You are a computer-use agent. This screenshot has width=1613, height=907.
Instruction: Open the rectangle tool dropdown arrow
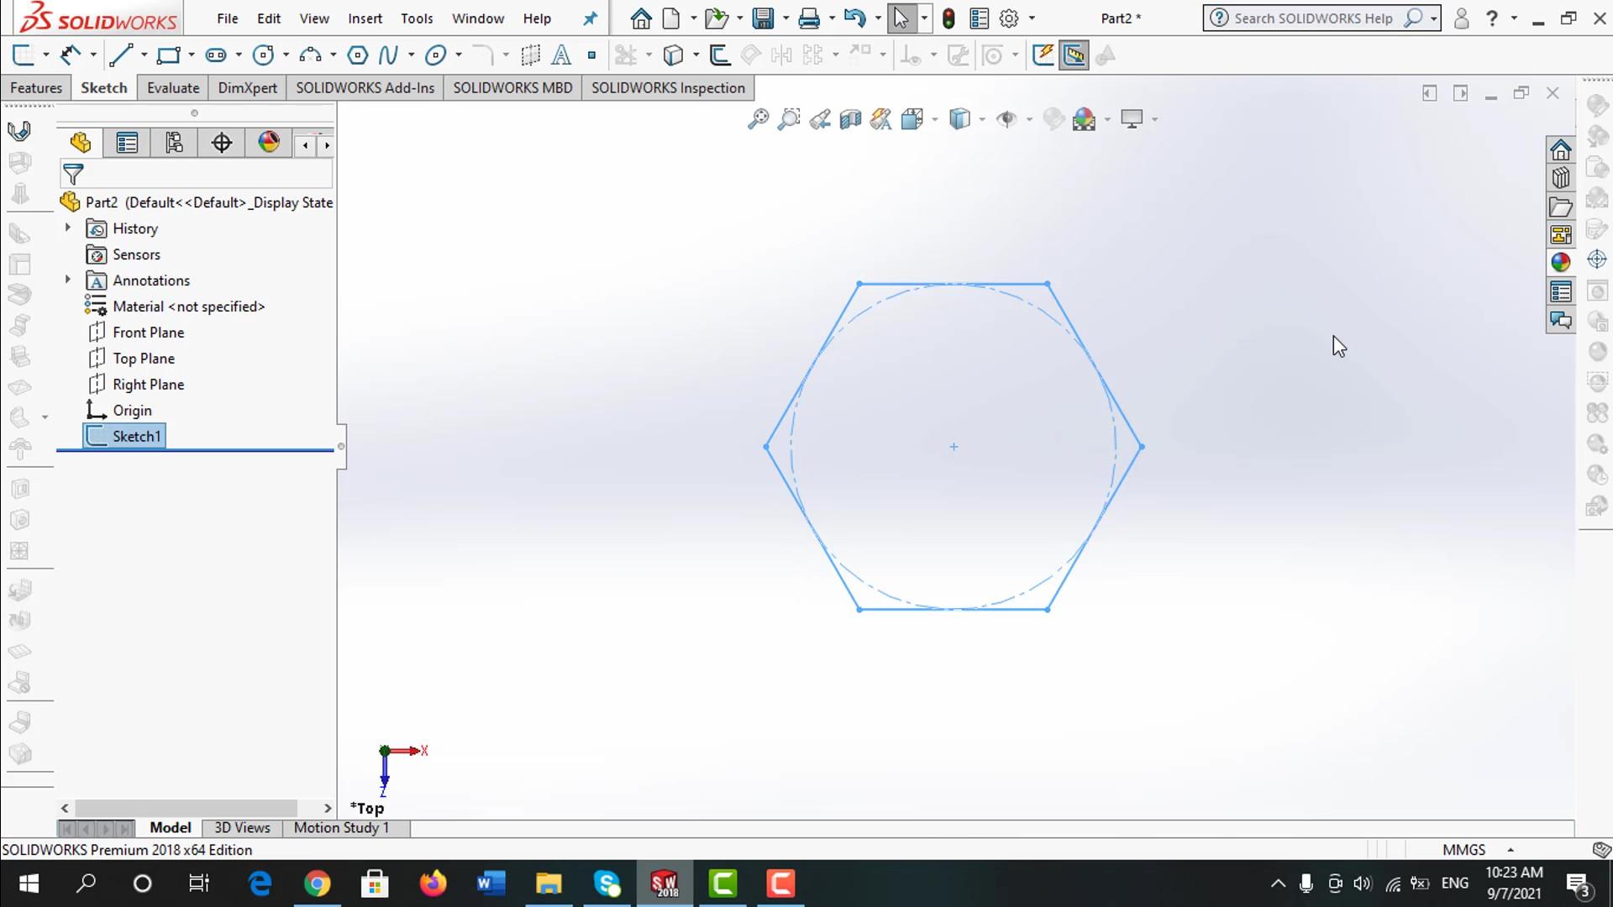tap(192, 55)
